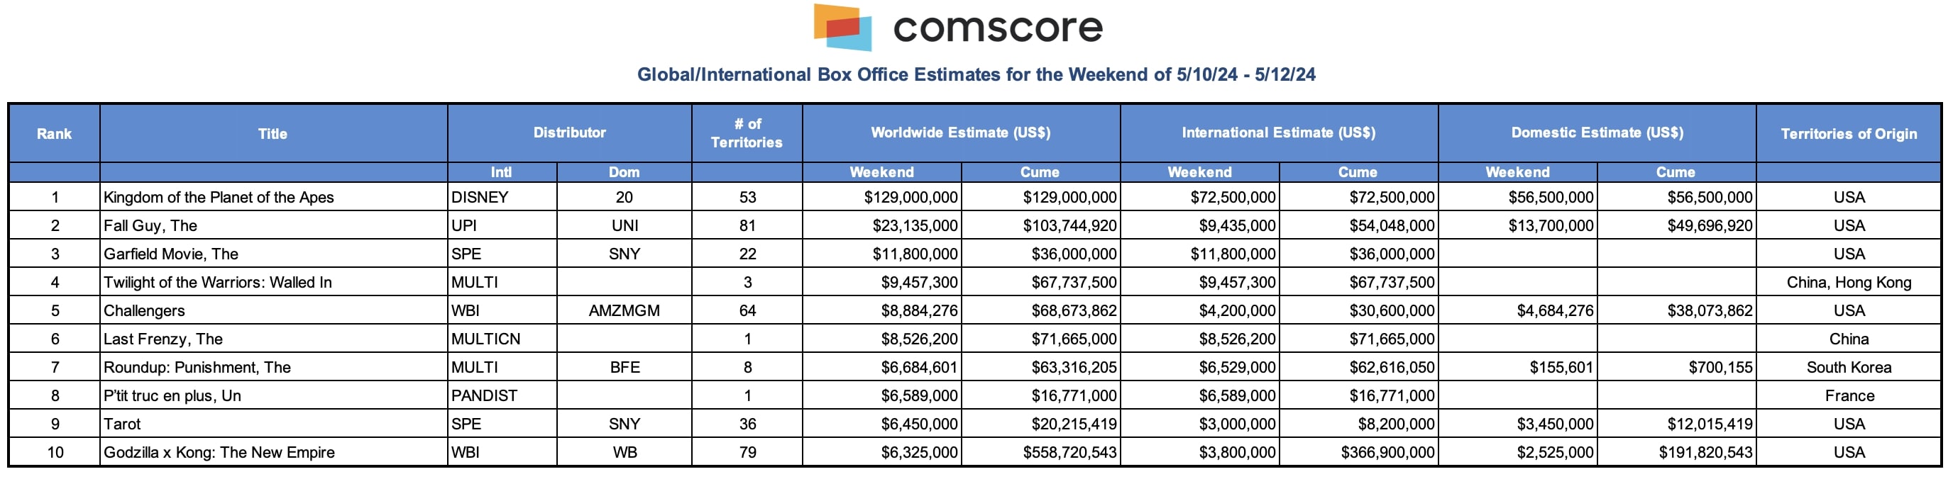Click the AMZMGM distributor cell
This screenshot has height=479, width=1953.
pos(624,311)
